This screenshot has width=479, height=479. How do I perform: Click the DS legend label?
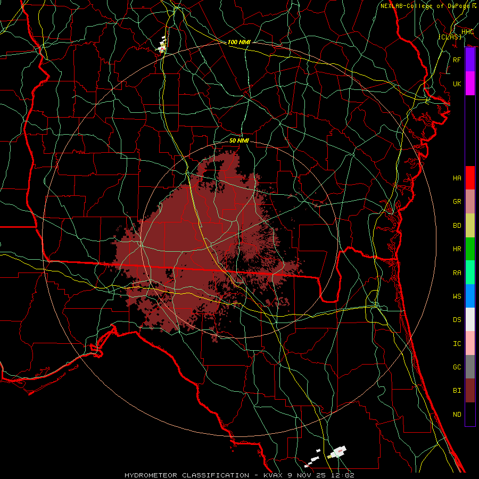(457, 320)
